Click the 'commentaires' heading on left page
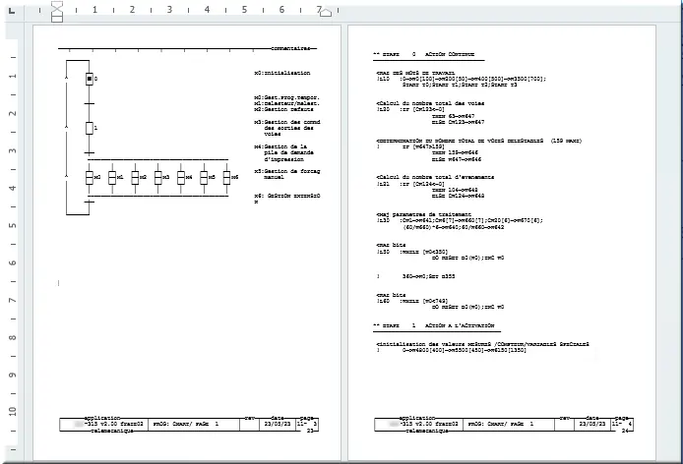 [290, 48]
